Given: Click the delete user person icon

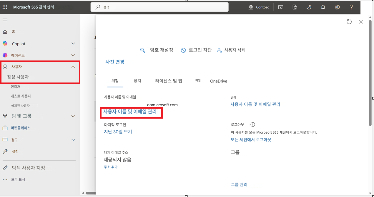Looking at the screenshot, I should (219, 50).
